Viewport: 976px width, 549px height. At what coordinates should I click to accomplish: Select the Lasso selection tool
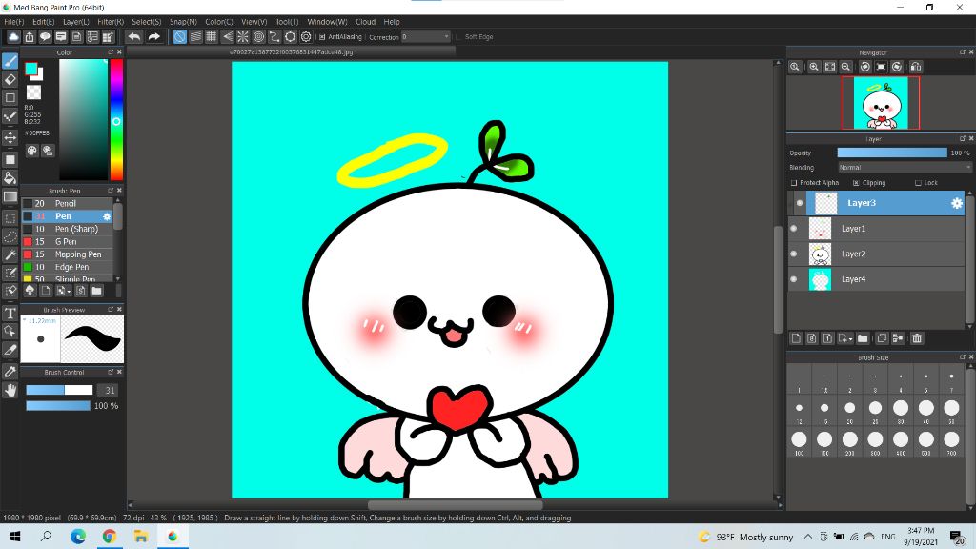(10, 236)
